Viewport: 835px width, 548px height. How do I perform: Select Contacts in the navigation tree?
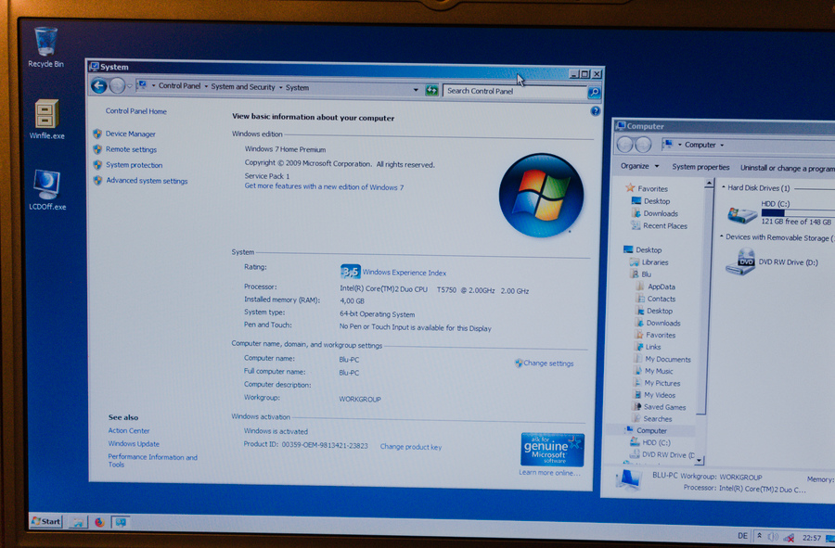click(x=662, y=299)
